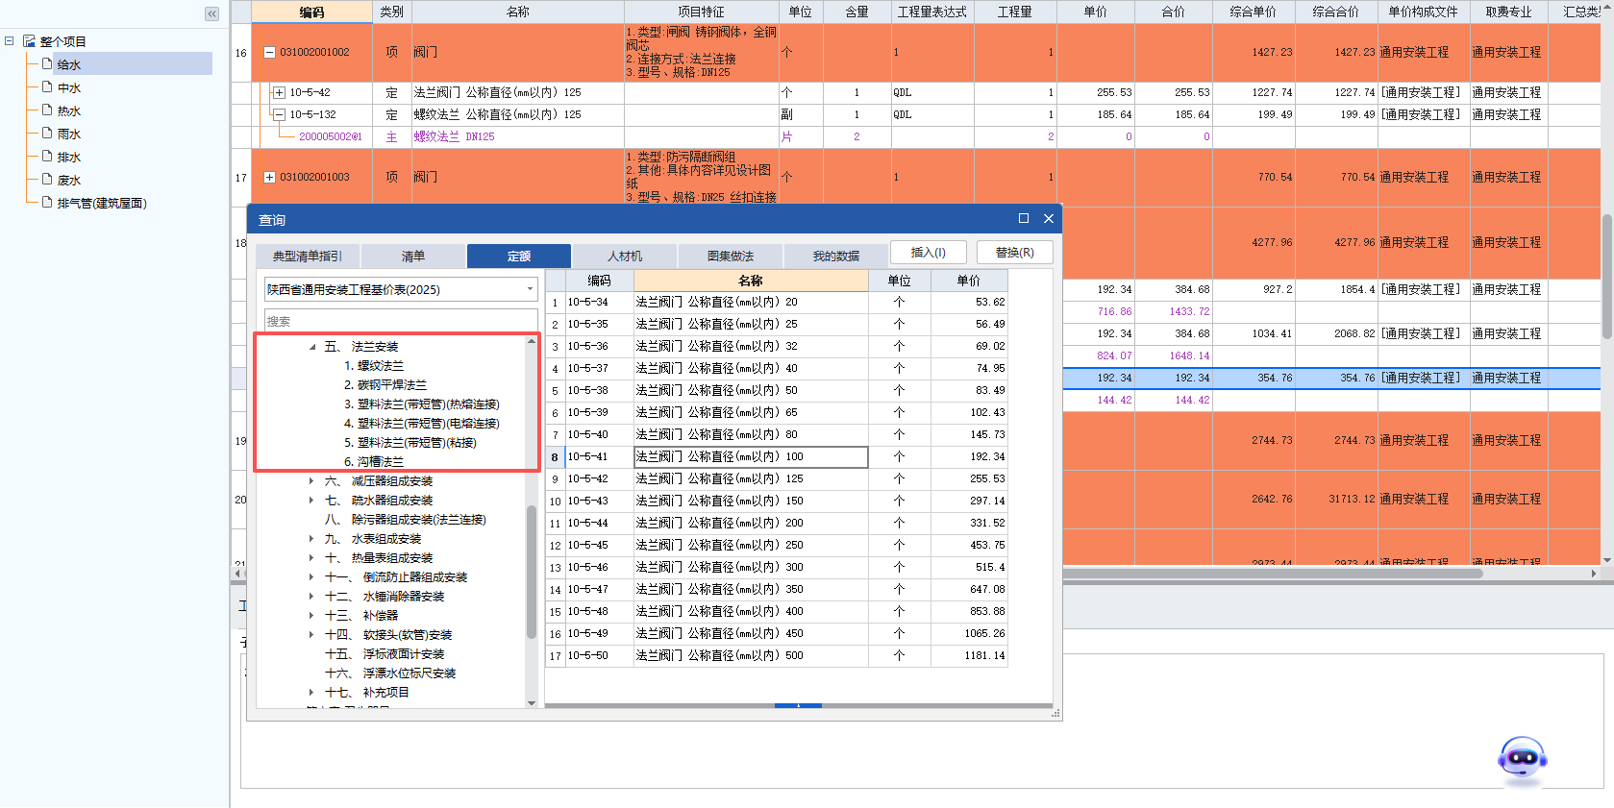Click the 综合单价 column header
The height and width of the screenshot is (808, 1614).
[1253, 12]
